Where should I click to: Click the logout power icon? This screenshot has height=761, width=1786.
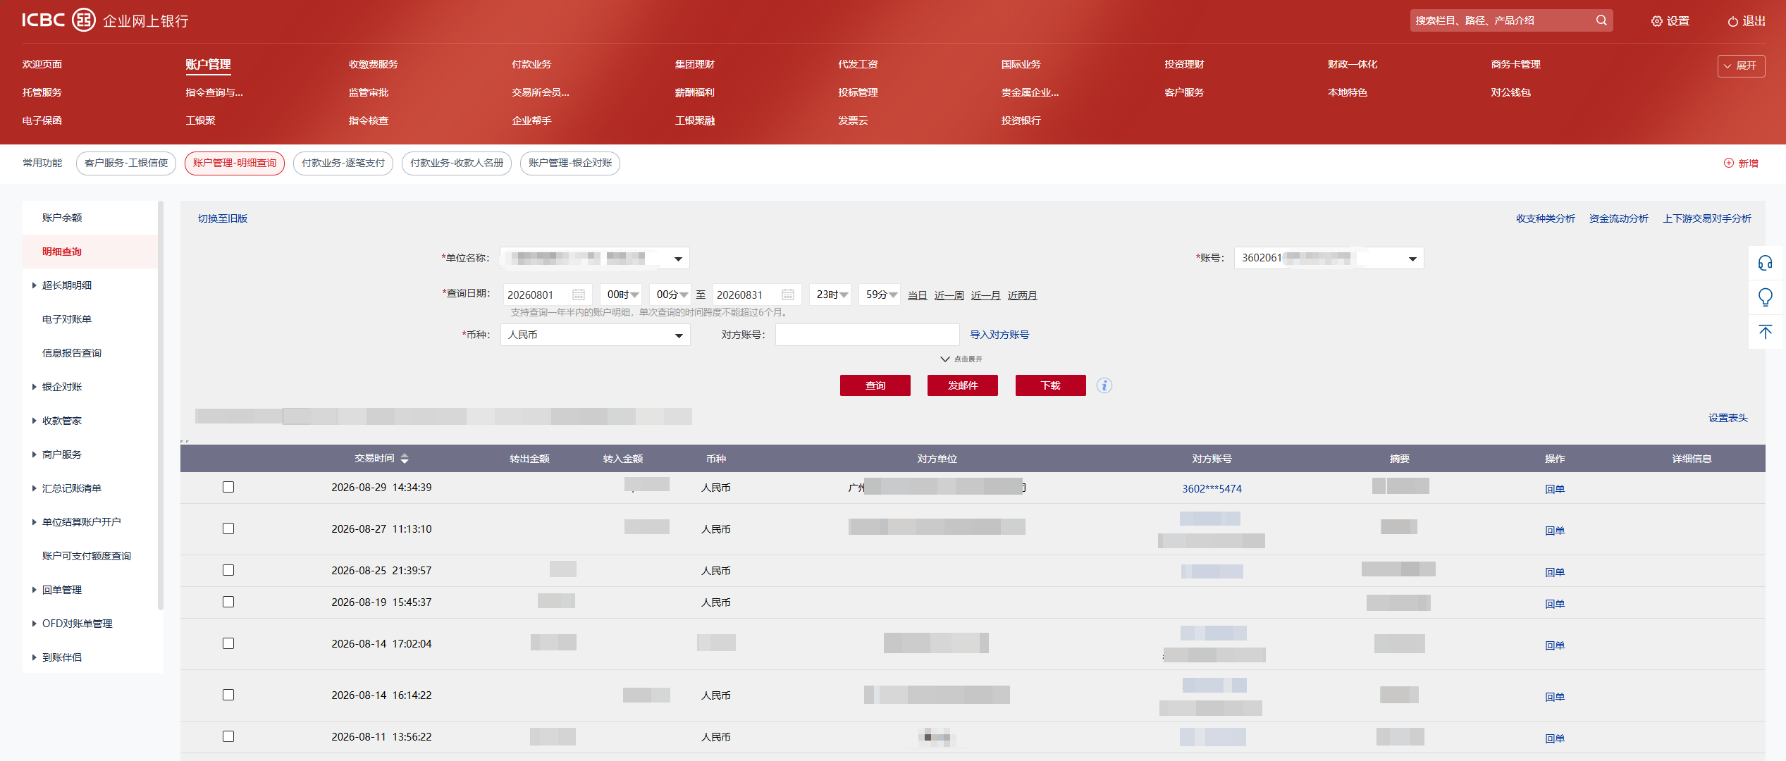(1732, 21)
